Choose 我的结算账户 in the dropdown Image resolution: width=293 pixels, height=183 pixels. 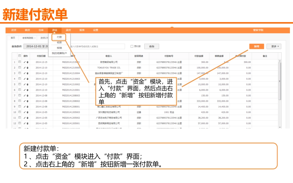[x=60, y=53]
